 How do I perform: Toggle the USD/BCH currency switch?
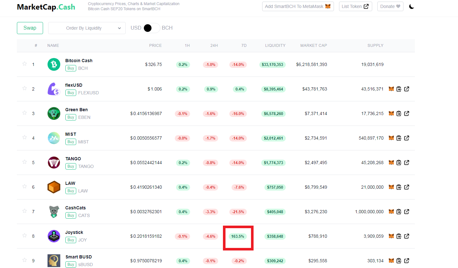151,28
